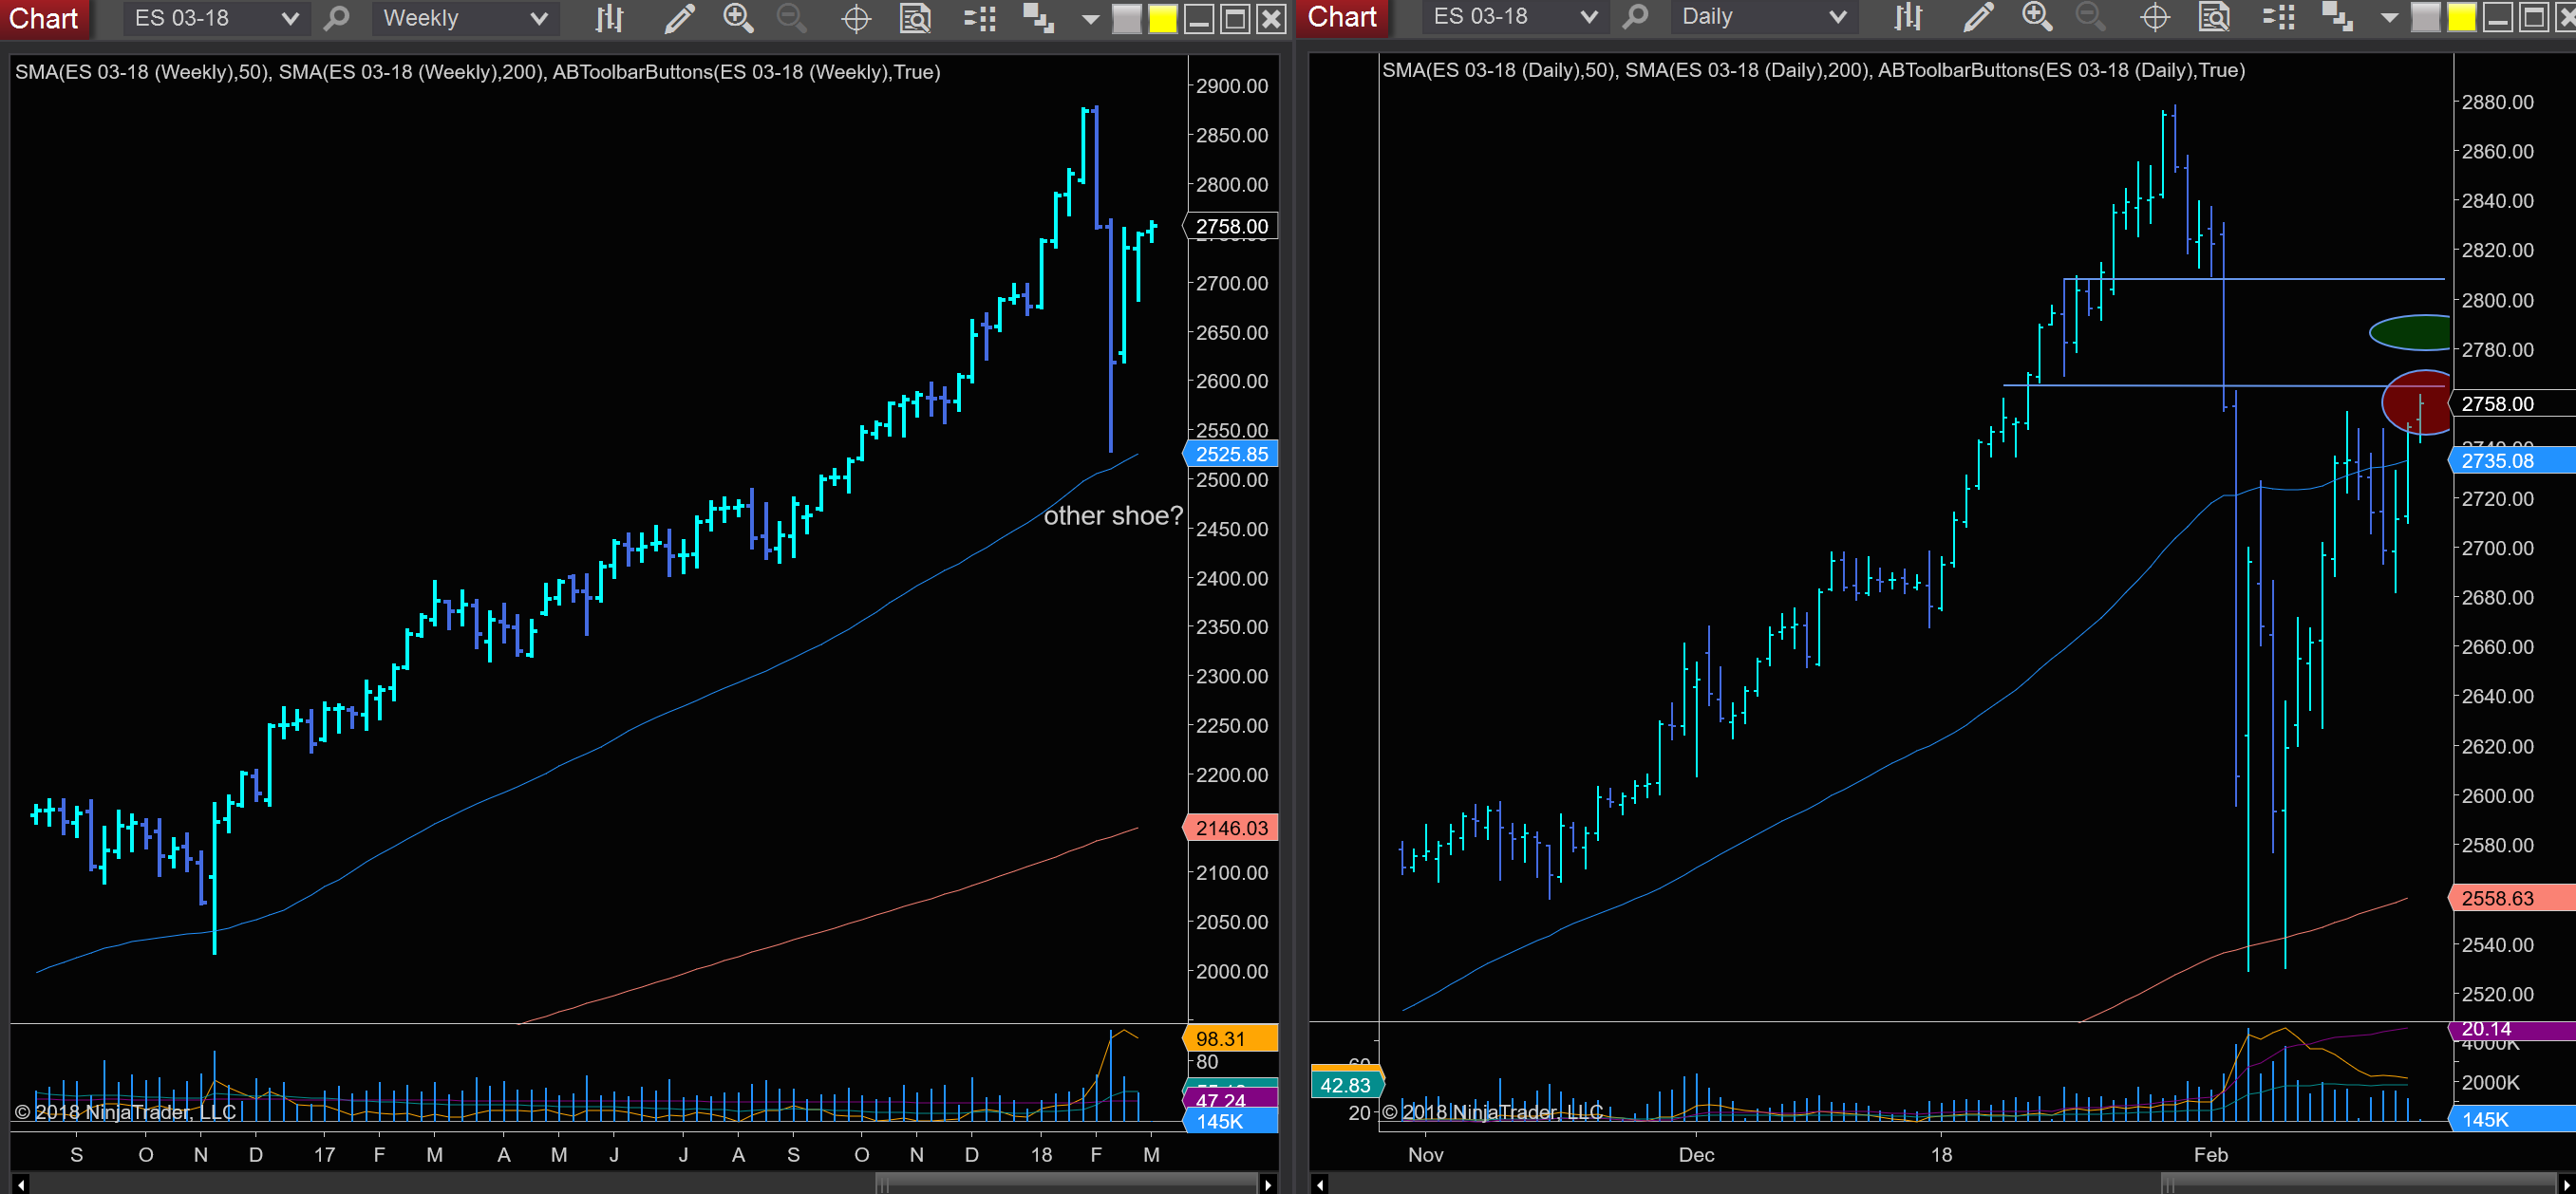Click the 2900.00 label on Weekly price axis
The image size is (2576, 1194).
(x=1232, y=86)
